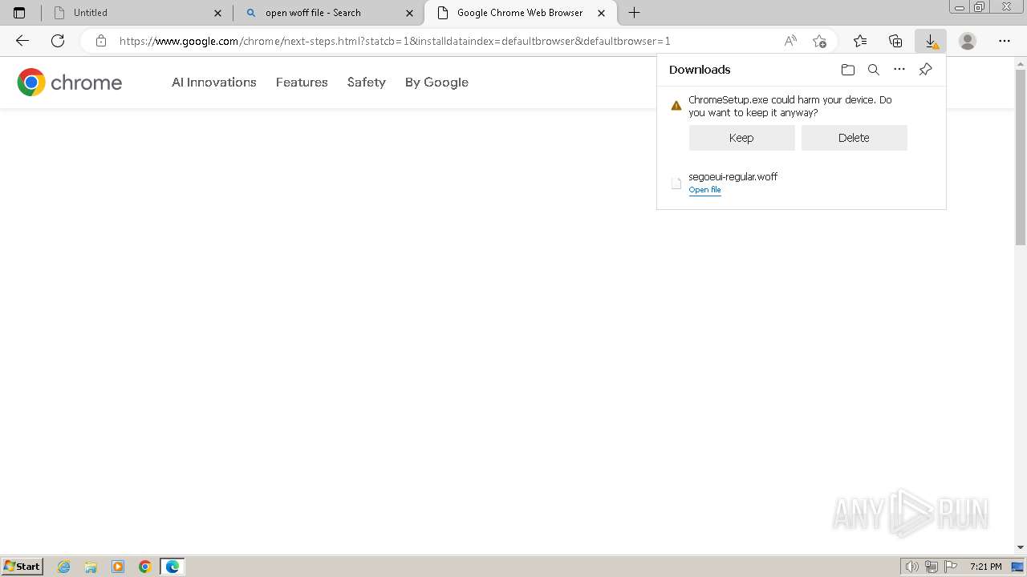Viewport: 1027px width, 577px height.
Task: Launch Internet Explorer from taskbar
Action: [x=64, y=567]
